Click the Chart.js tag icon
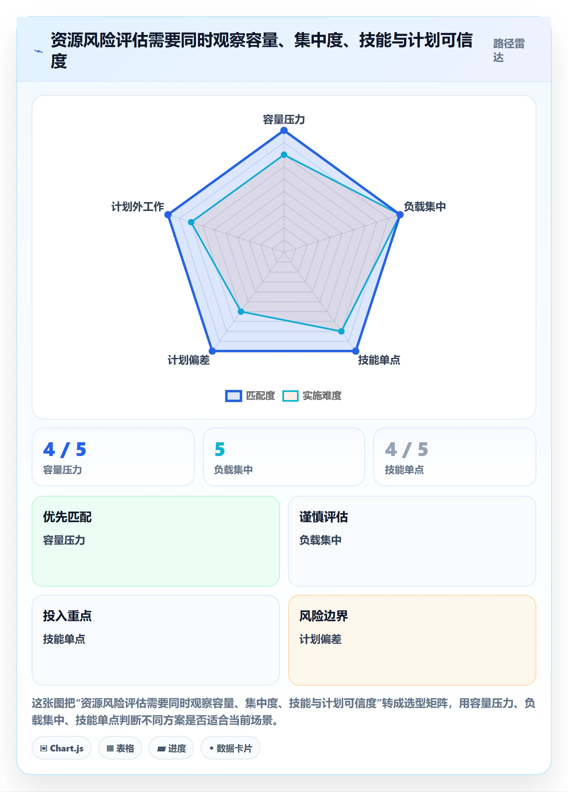Image resolution: width=568 pixels, height=792 pixels. click(44, 748)
